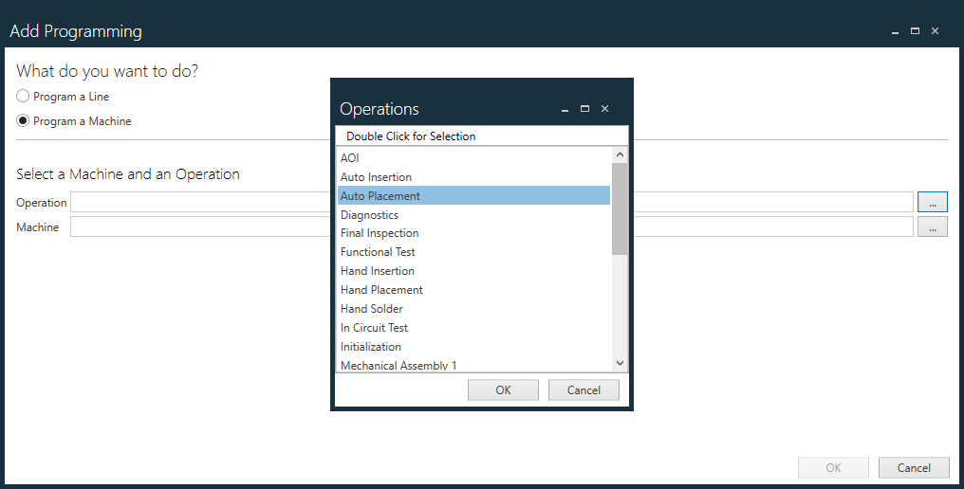The width and height of the screenshot is (964, 489).
Task: Click the Operation browse ellipsis button
Action: point(932,202)
